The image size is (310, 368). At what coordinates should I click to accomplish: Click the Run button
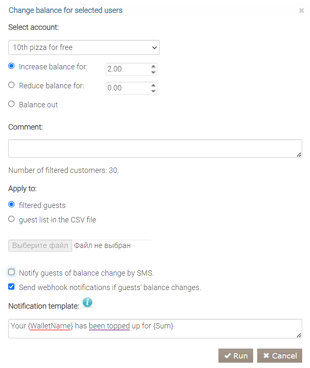coord(236,356)
